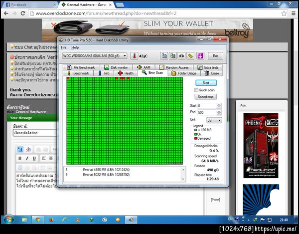Viewport: 299px width, 234px height.
Task: Click the EN language indicator in the tray
Action: click(x=230, y=219)
